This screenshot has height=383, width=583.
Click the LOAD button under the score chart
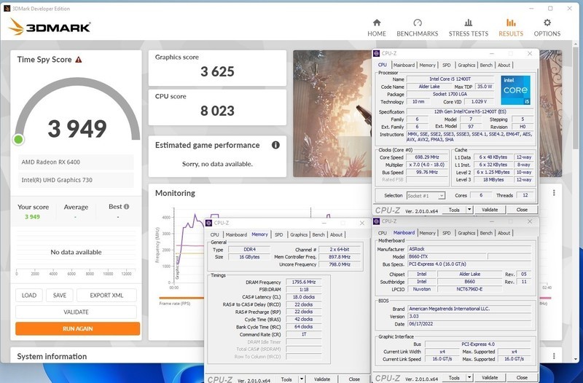coord(29,295)
